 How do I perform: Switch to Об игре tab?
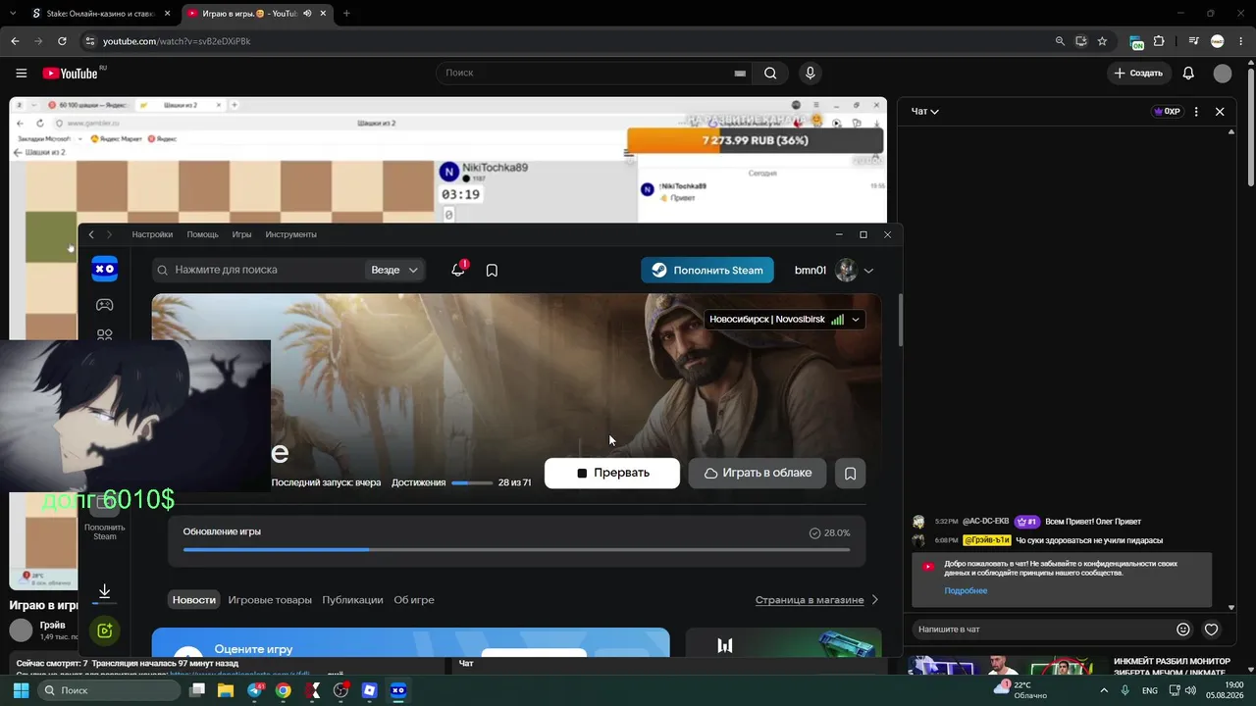(414, 600)
